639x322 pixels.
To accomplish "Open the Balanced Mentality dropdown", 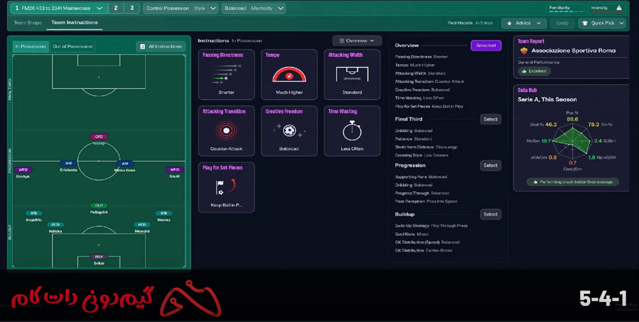I will 254,8.
